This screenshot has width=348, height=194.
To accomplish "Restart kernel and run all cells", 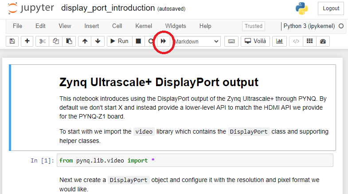I will 163,41.
